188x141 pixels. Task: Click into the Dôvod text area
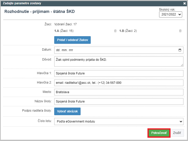[x=119, y=62]
